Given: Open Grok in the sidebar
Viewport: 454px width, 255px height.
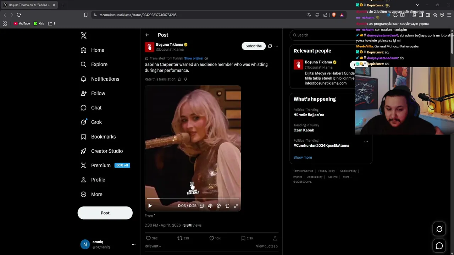Looking at the screenshot, I should point(91,122).
